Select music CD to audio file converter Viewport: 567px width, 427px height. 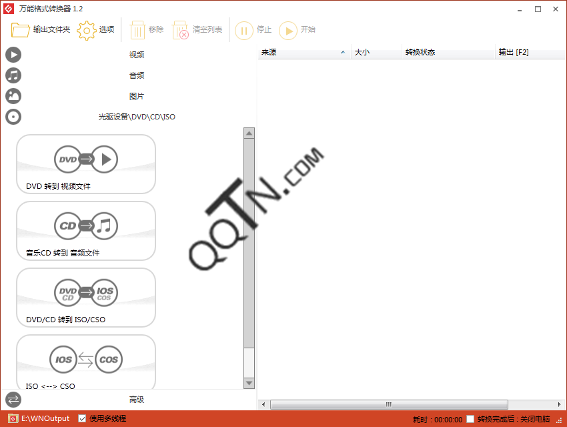click(86, 227)
